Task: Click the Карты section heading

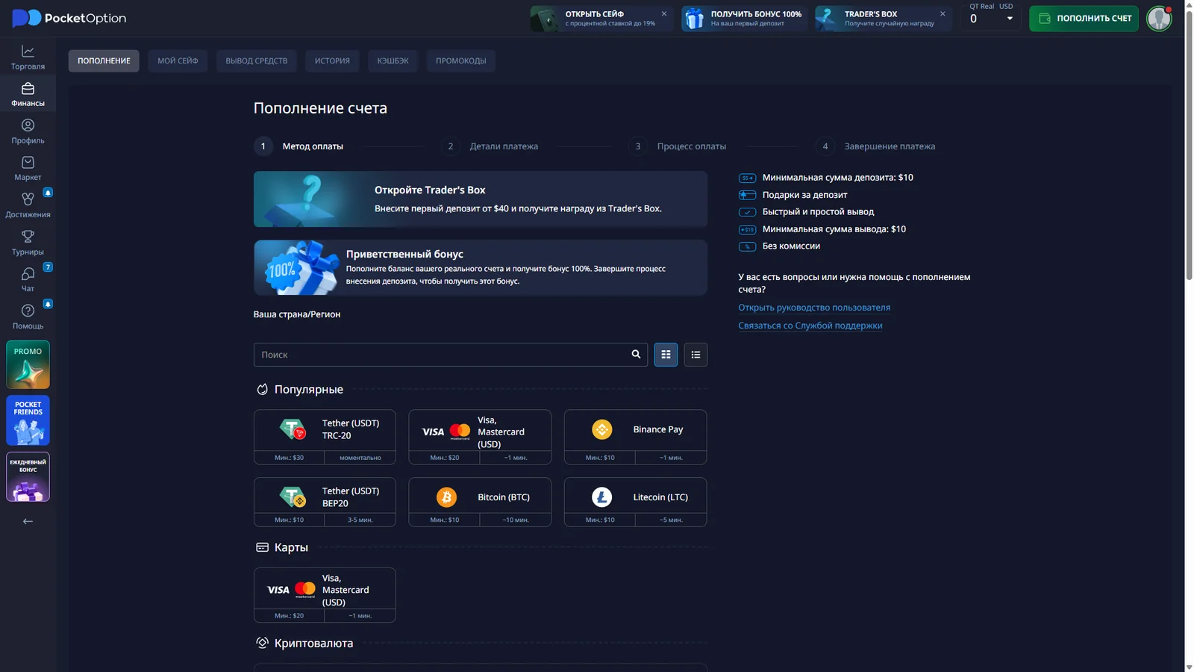Action: click(x=291, y=547)
